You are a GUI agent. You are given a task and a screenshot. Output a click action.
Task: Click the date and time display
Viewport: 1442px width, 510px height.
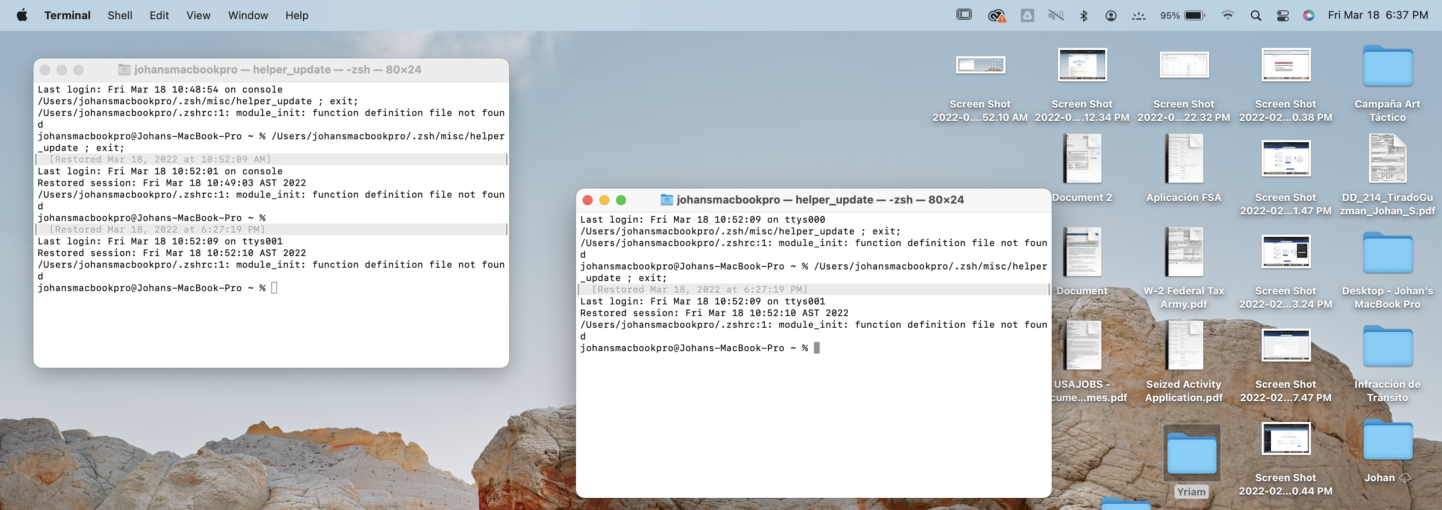pos(1378,16)
